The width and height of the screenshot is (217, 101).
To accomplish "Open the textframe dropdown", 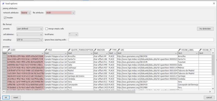I will click(73, 34).
